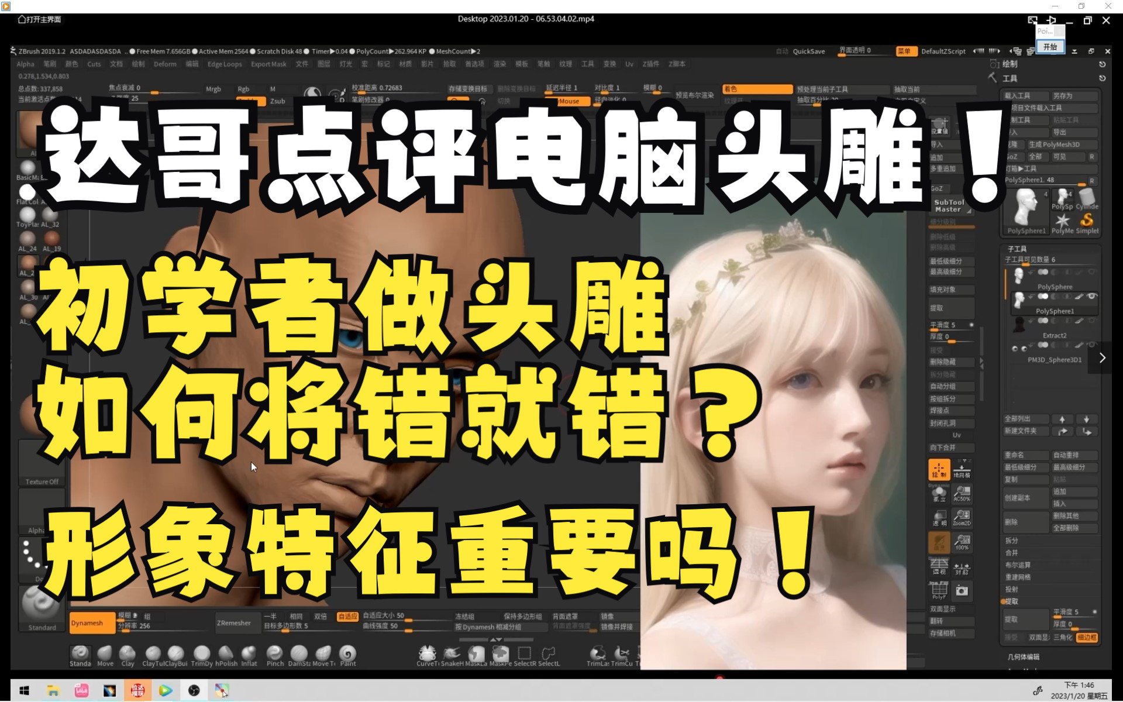Choose the MaskPen brush
The image size is (1123, 702).
[500, 655]
